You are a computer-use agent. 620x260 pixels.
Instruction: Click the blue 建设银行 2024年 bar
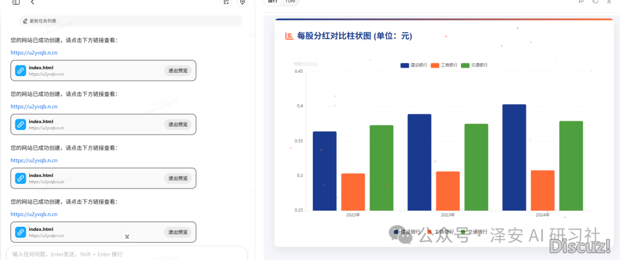[514, 157]
